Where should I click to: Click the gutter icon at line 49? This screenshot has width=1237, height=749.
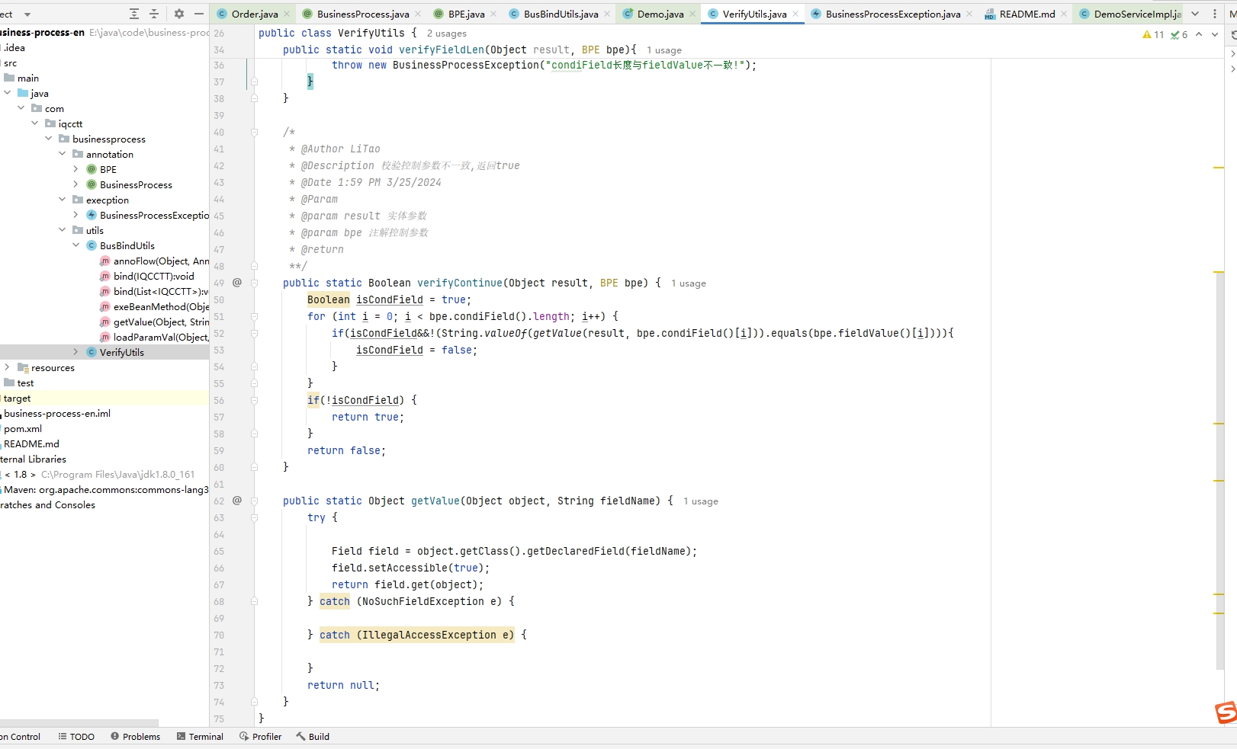click(x=237, y=283)
